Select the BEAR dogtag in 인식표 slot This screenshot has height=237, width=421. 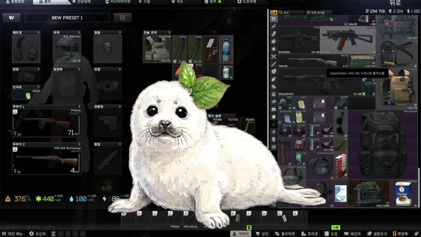tap(26, 94)
